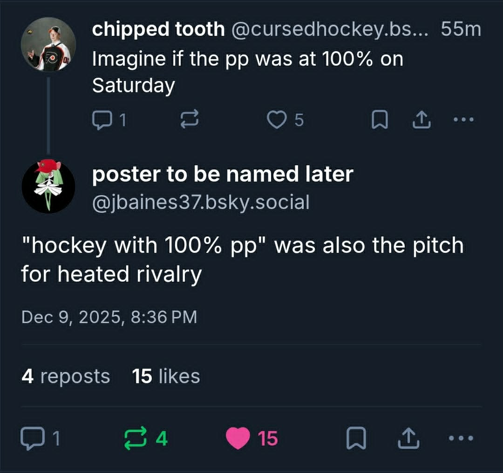
Task: Open the poster to be named later name
Action: (x=223, y=174)
